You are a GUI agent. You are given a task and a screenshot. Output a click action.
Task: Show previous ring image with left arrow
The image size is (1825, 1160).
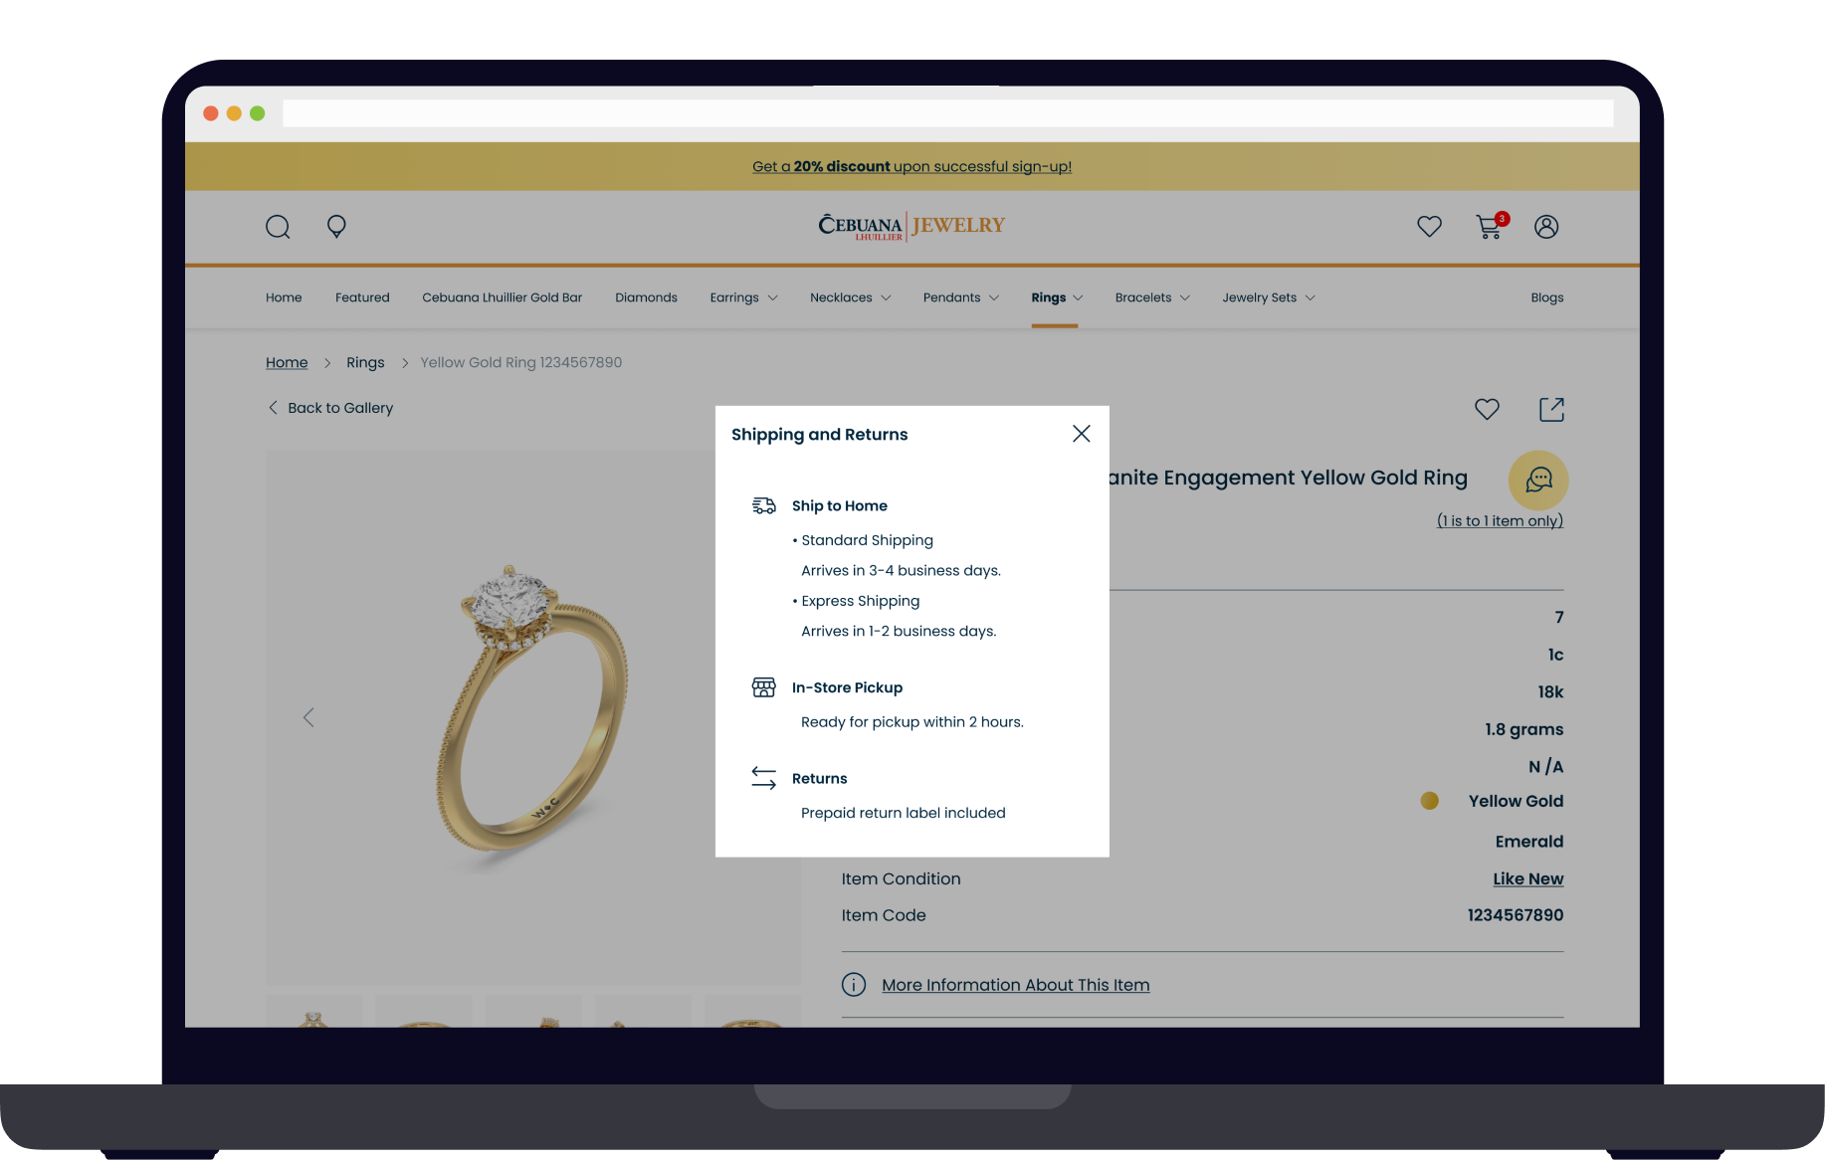point(308,717)
